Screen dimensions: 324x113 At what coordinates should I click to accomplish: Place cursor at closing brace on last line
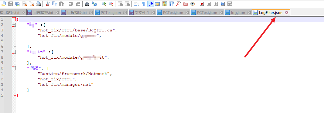[17, 95]
